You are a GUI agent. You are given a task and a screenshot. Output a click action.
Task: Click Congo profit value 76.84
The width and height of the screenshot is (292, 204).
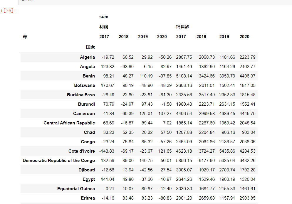point(128,142)
